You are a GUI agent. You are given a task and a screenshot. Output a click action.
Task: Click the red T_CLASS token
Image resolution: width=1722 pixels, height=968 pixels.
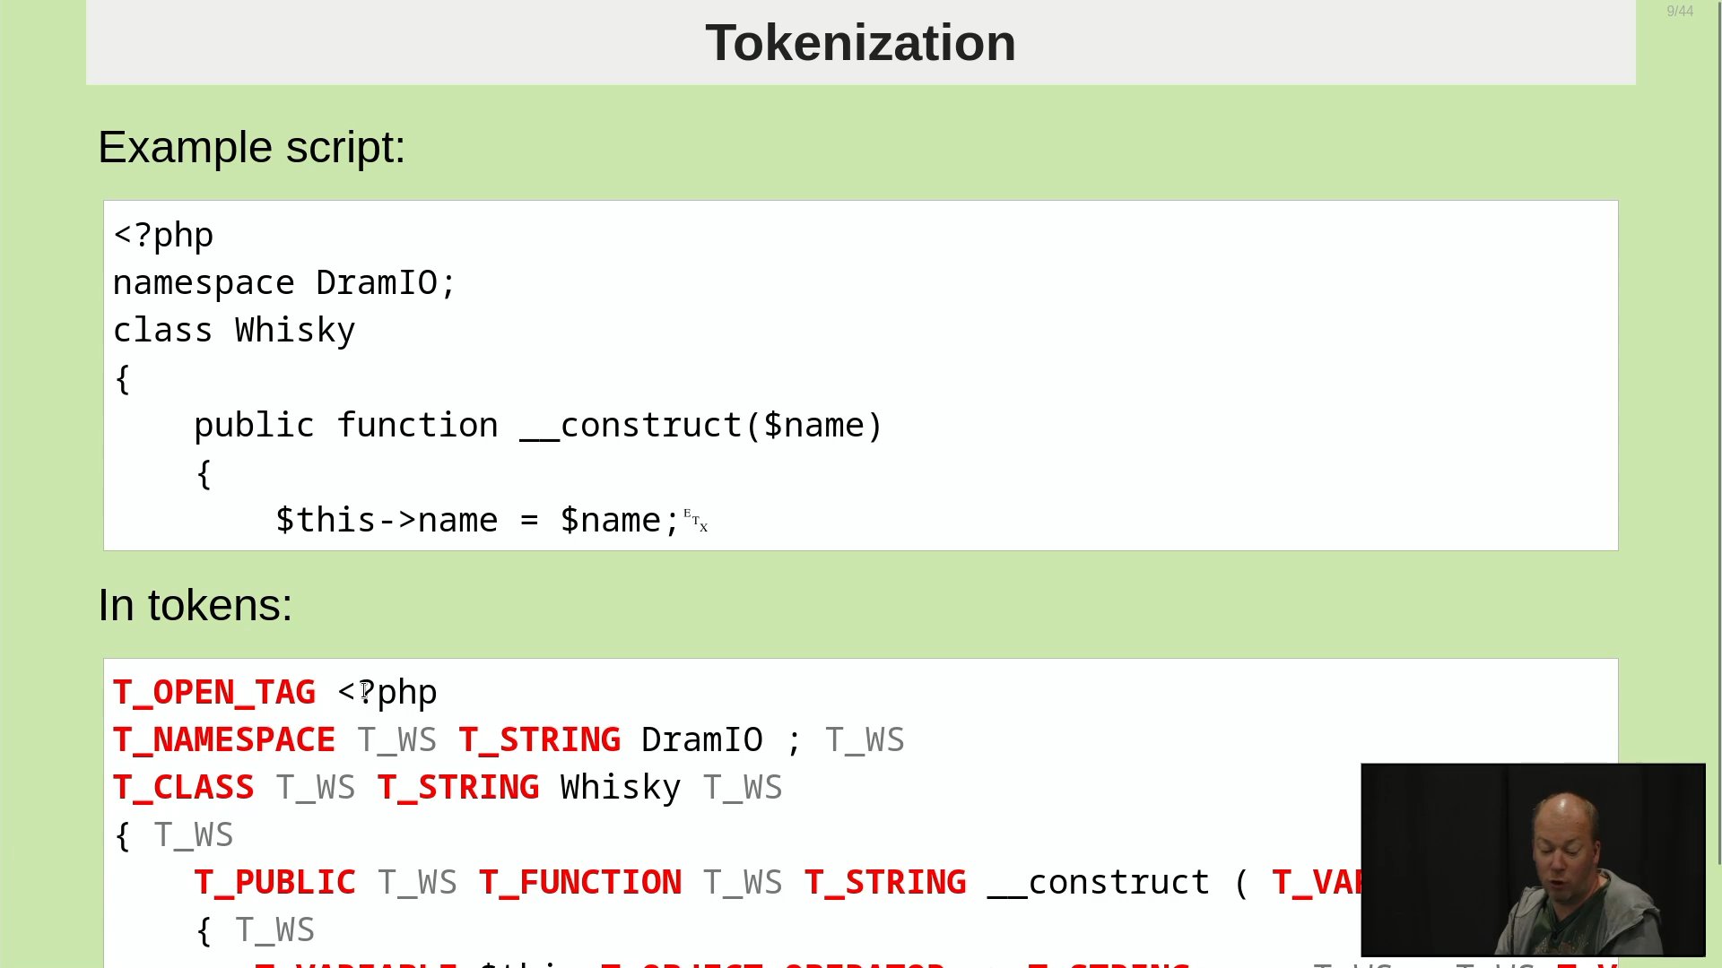[184, 788]
